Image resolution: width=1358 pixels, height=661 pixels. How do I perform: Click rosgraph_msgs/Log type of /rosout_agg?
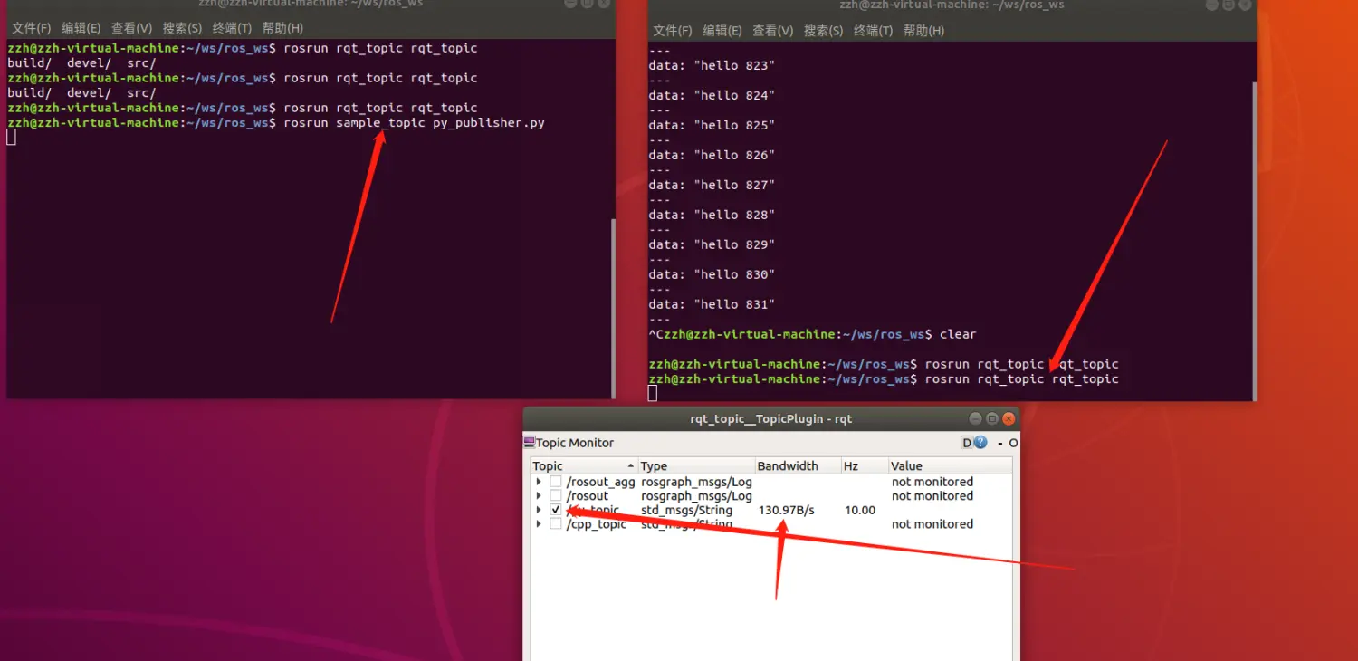point(696,482)
